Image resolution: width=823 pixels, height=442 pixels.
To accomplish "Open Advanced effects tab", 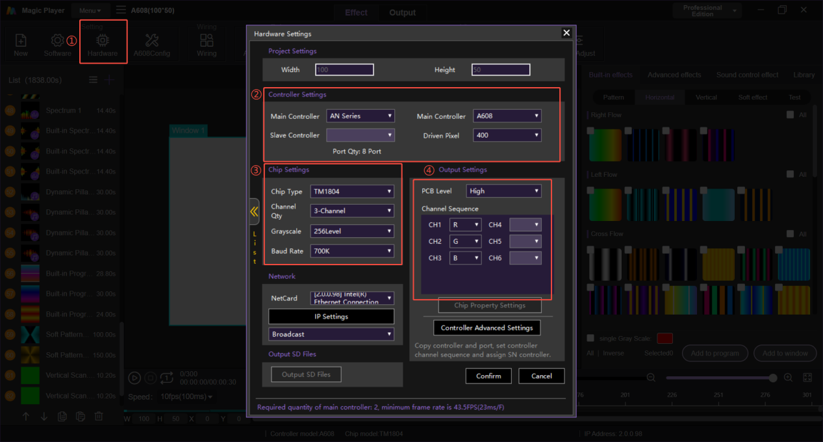I will (x=674, y=75).
